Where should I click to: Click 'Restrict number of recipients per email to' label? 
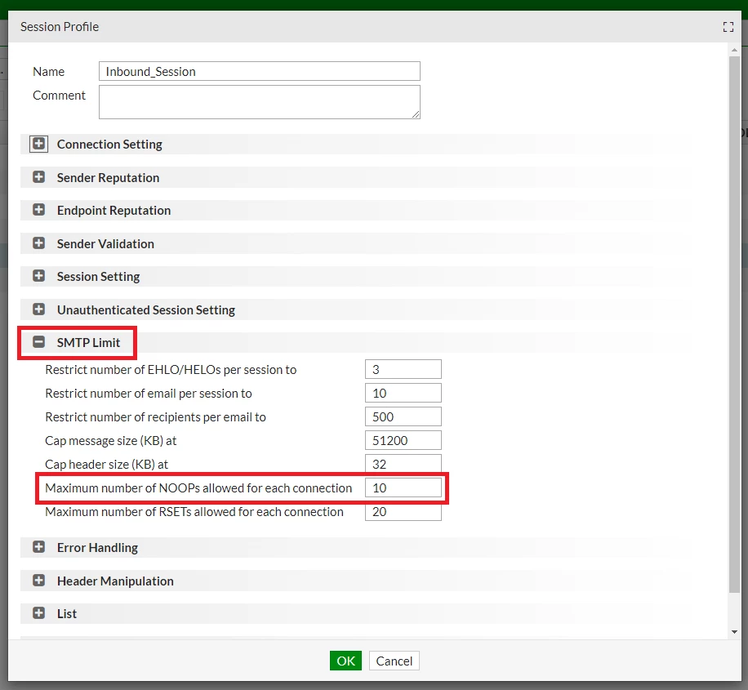(x=155, y=417)
